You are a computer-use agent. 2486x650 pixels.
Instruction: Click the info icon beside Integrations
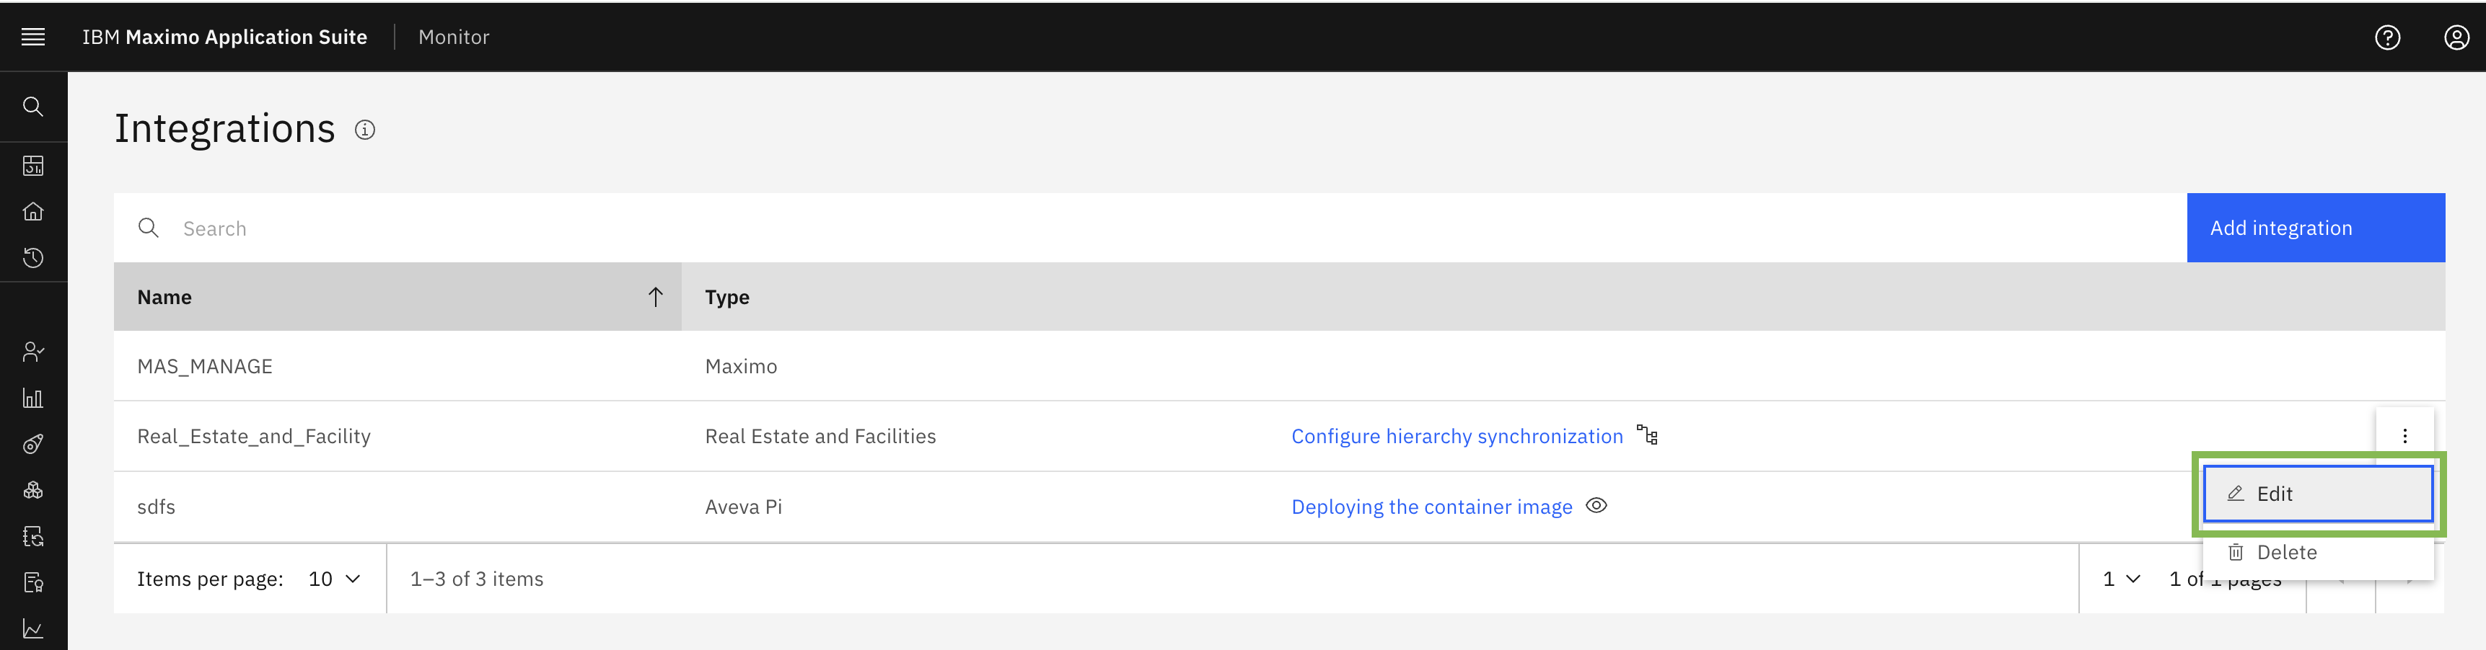coord(365,130)
